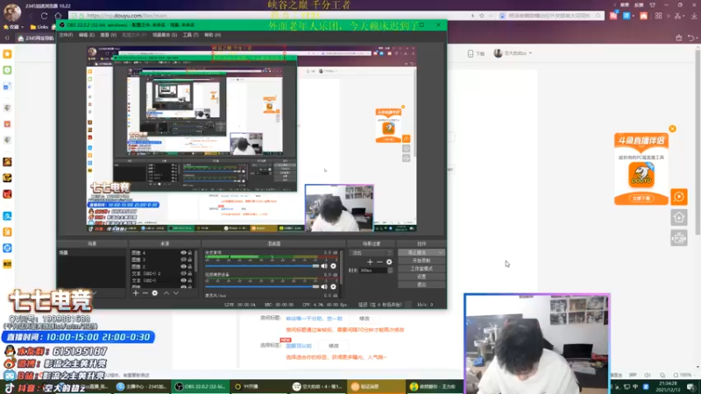Click the search magnifier in browser search box

[598, 16]
